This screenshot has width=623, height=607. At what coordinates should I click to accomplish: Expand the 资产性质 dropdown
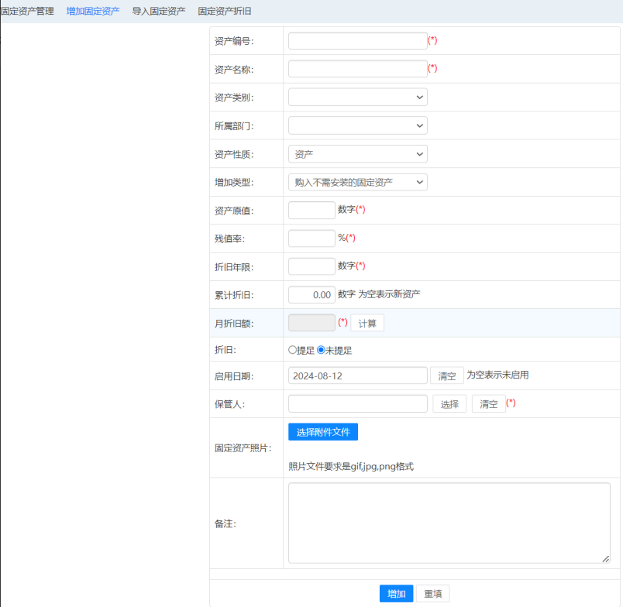[357, 154]
